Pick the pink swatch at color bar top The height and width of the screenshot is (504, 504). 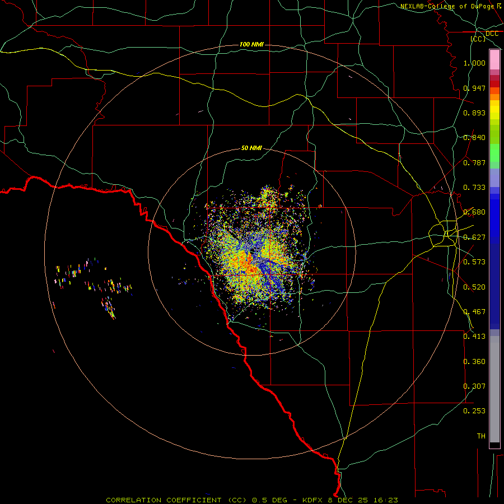pos(494,60)
